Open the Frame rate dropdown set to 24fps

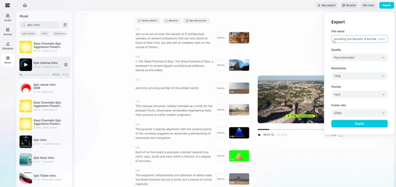click(359, 113)
